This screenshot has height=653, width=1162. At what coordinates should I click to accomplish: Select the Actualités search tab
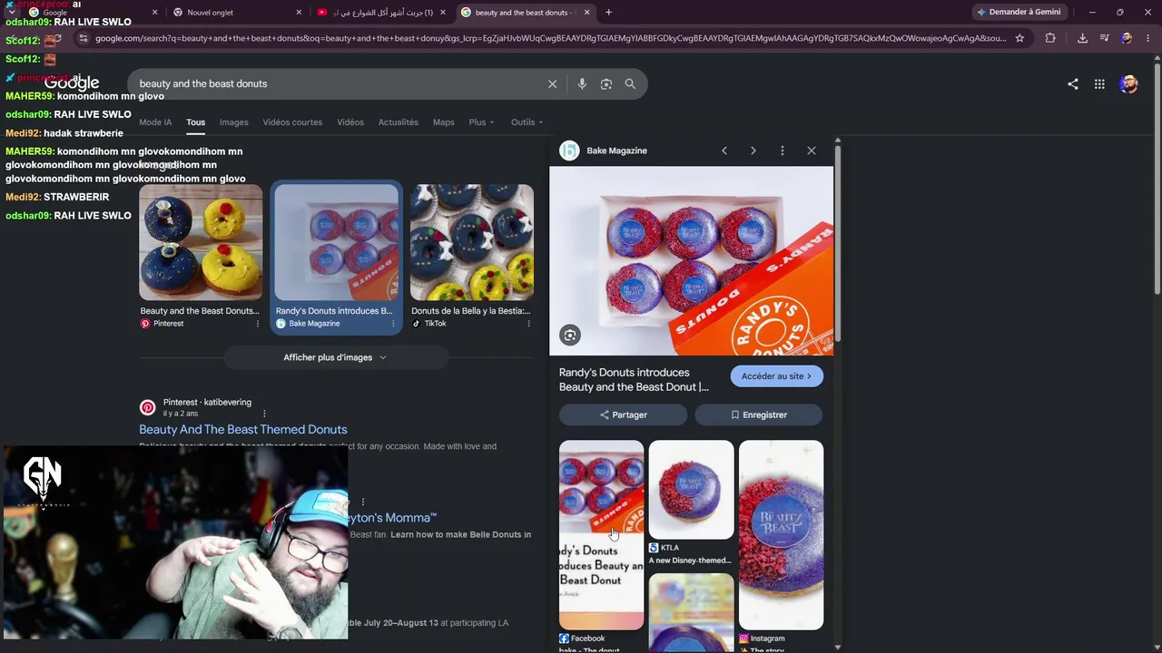(399, 122)
